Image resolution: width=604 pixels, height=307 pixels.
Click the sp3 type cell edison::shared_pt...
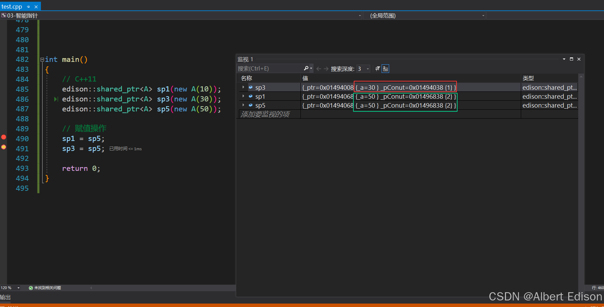[549, 88]
